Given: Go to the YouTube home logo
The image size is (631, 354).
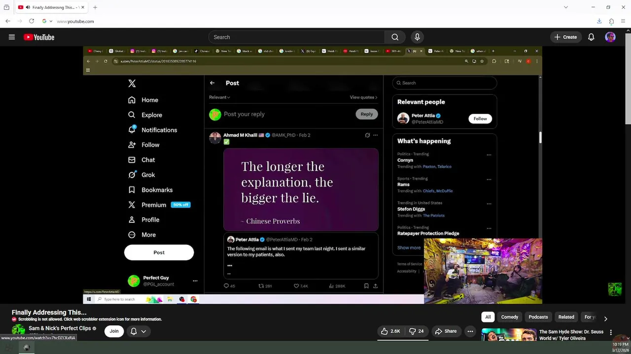Looking at the screenshot, I should pyautogui.click(x=39, y=37).
